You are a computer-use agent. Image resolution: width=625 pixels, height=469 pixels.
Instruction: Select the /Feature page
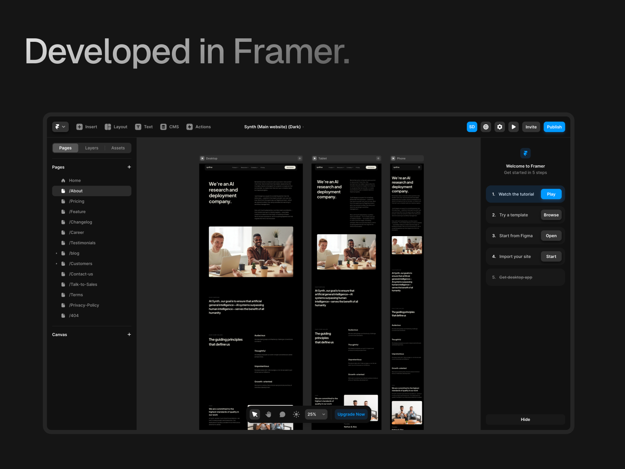(x=92, y=211)
